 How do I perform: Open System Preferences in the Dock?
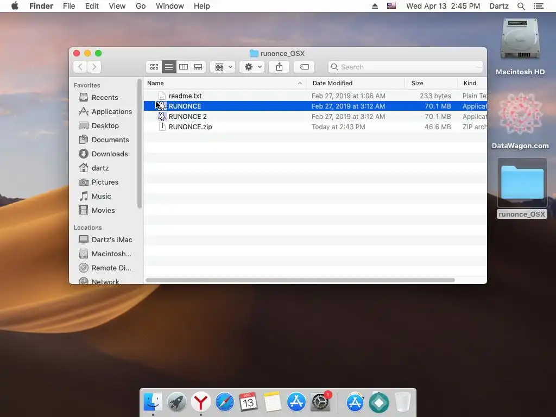pos(320,402)
